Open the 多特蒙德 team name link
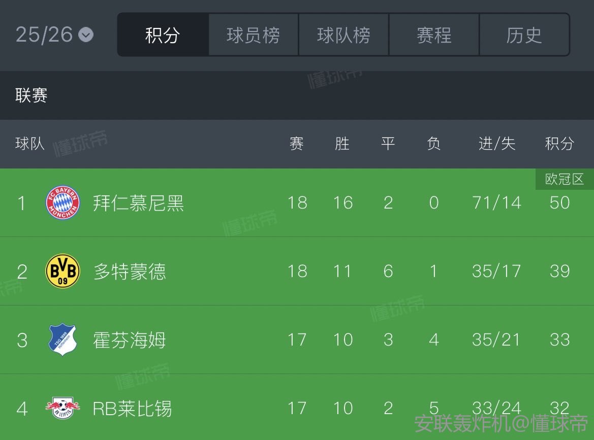 [x=130, y=272]
